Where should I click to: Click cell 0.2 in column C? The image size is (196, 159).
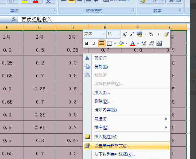coord(39,63)
